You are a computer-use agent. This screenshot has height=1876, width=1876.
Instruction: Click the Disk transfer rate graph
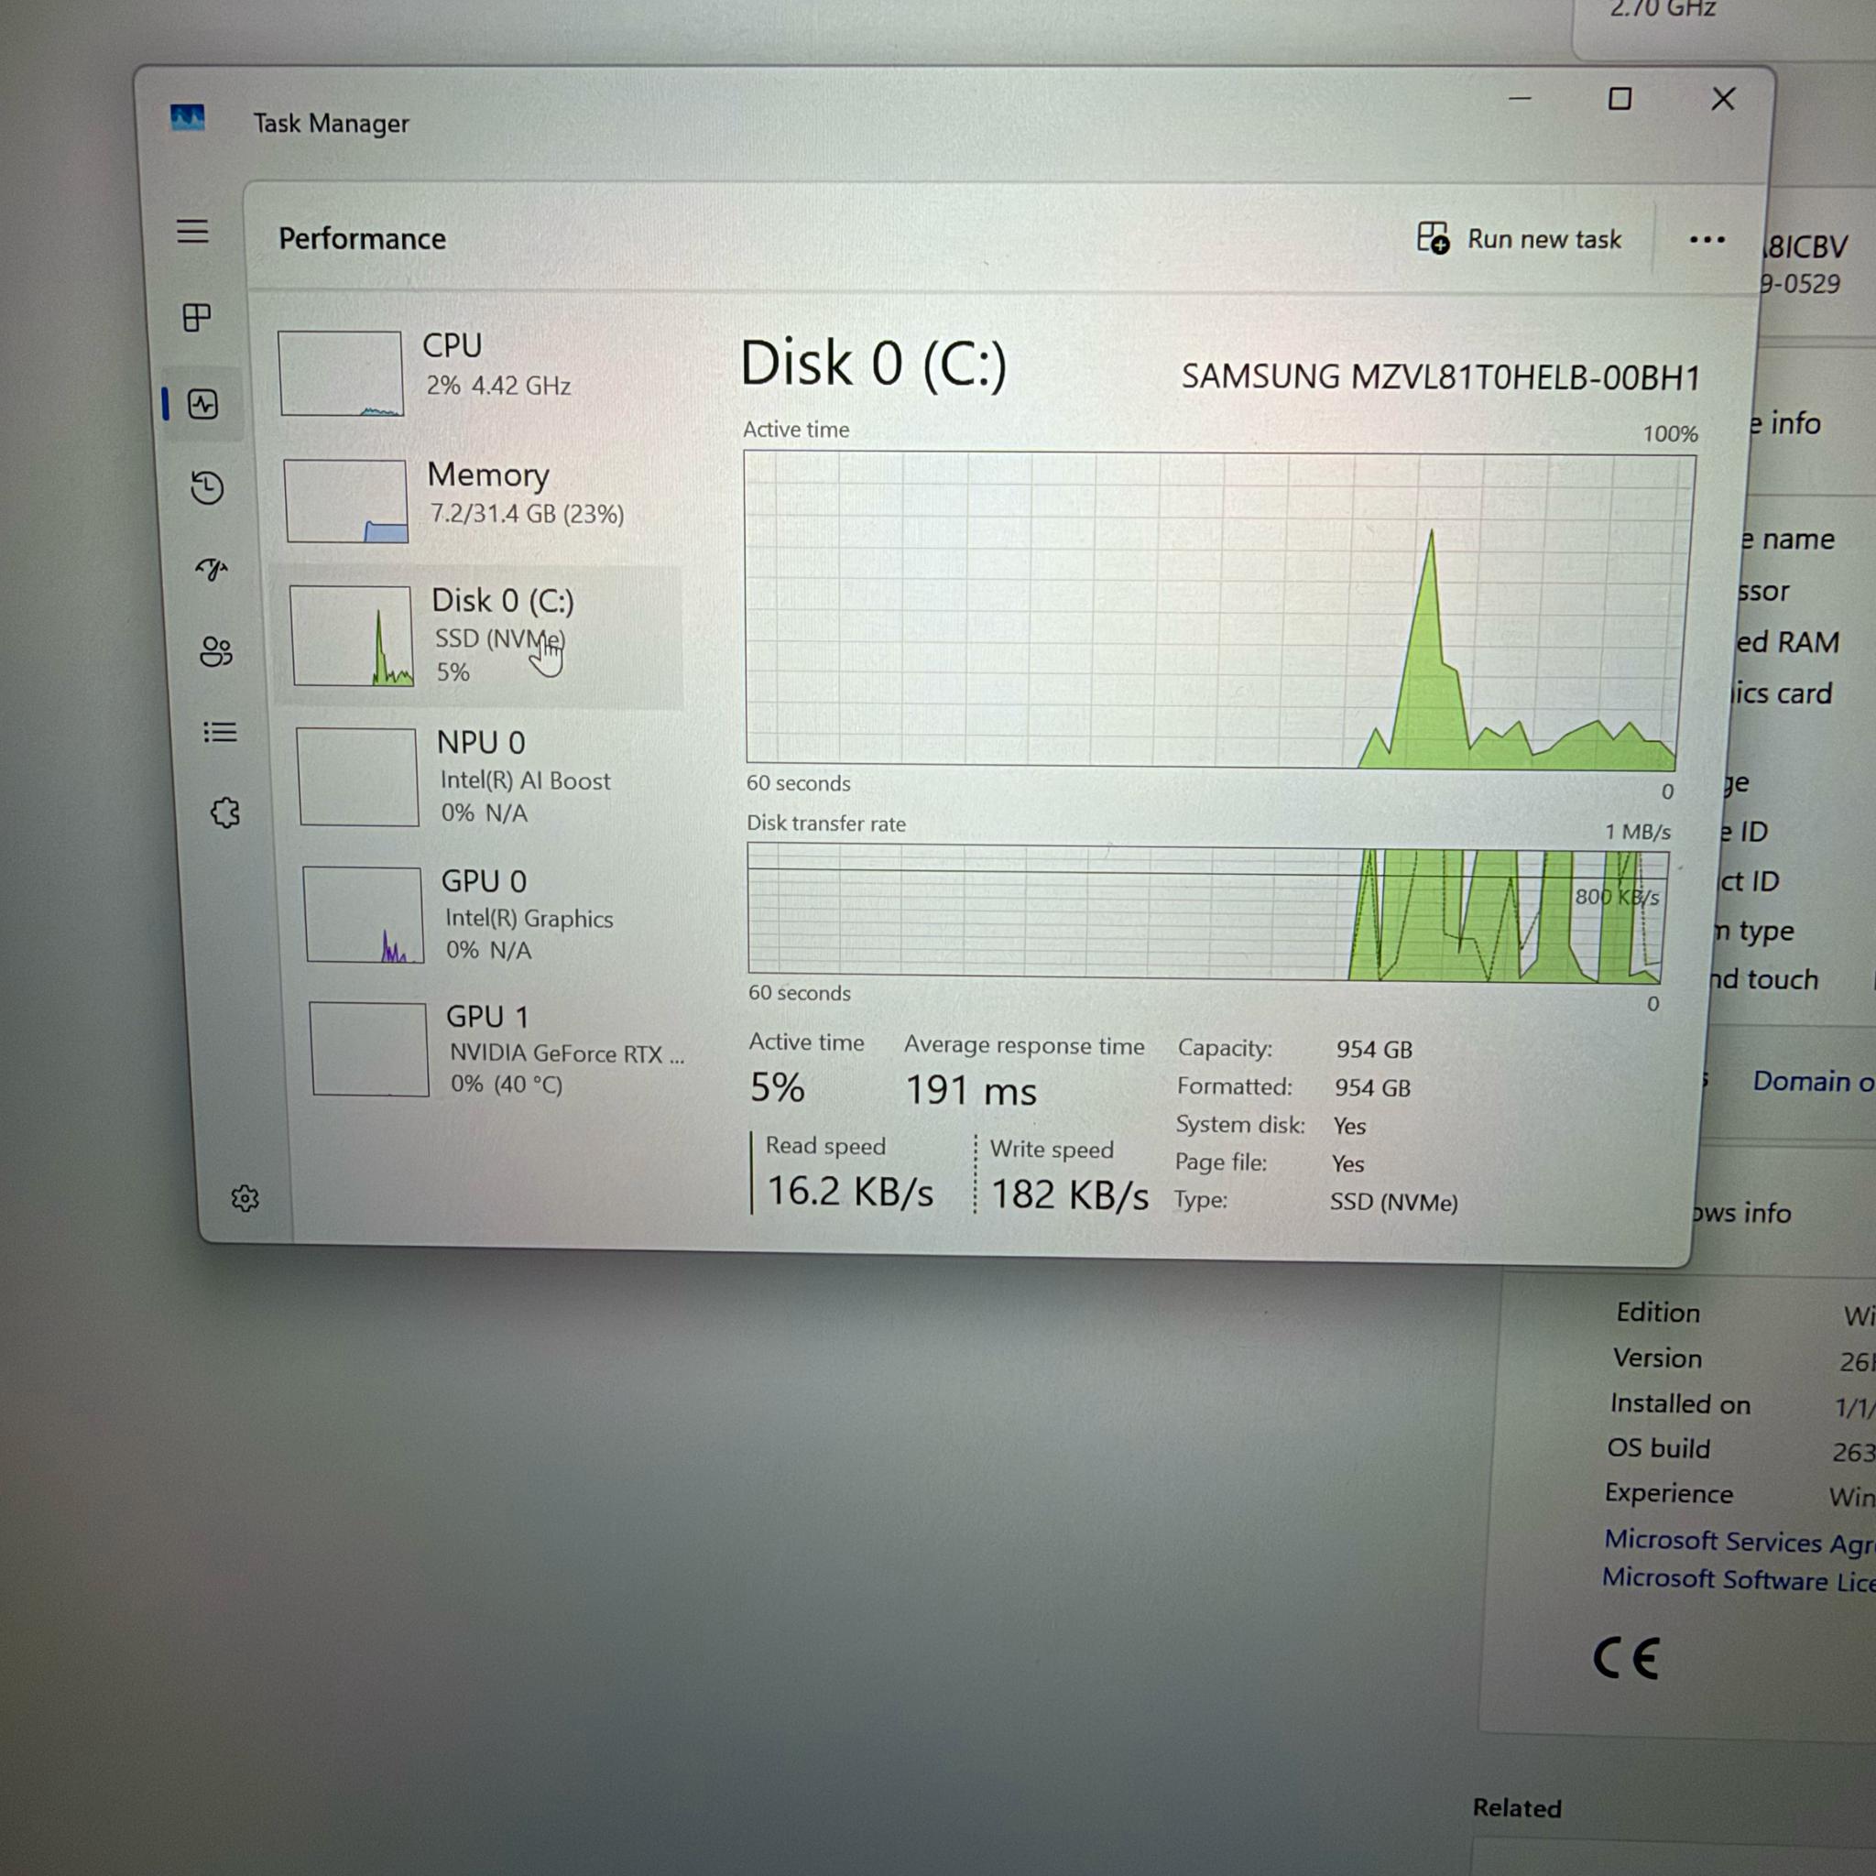1207,913
